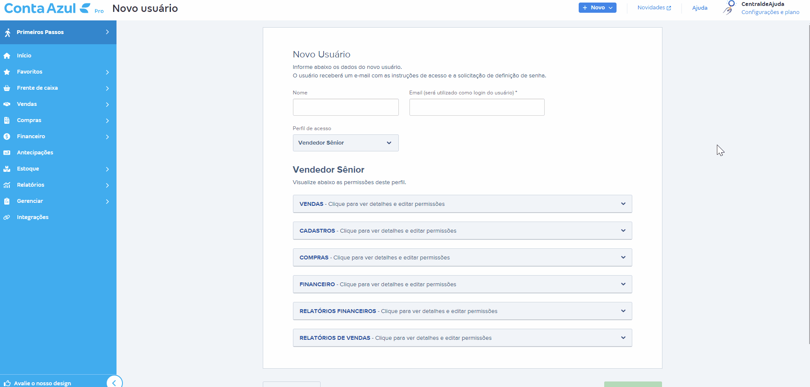
Task: Click the Vendas handshake icon
Action: [x=7, y=104]
